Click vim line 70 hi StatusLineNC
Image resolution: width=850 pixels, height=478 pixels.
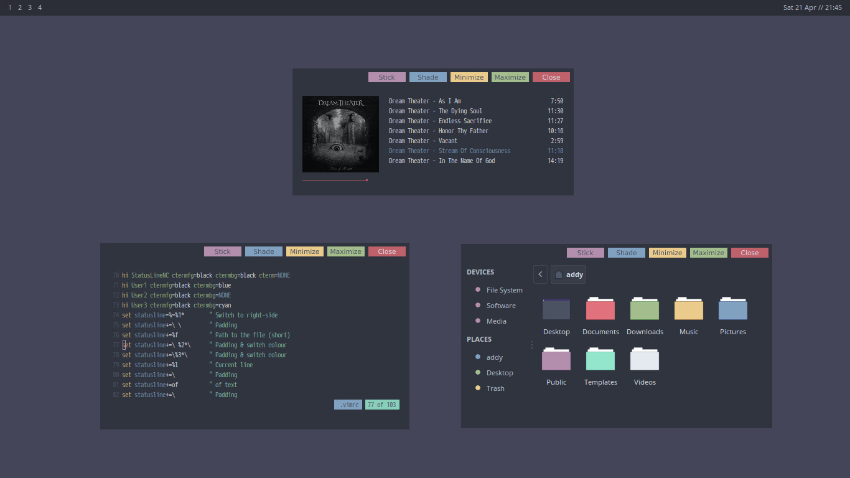[x=206, y=275]
